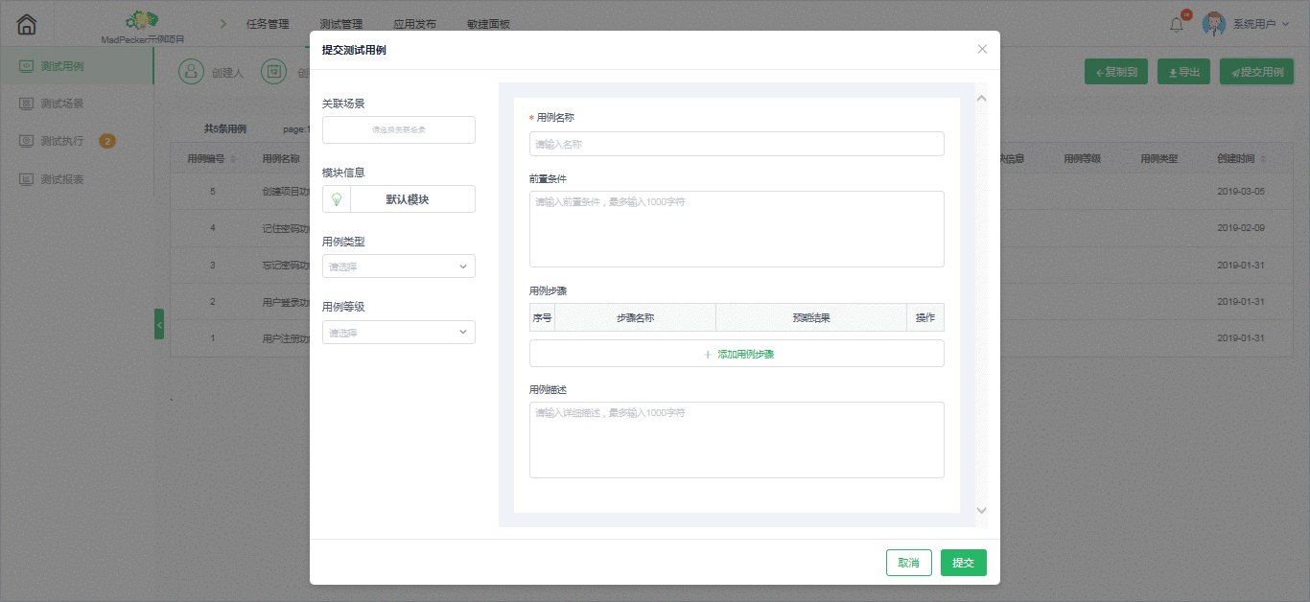Open the 应用发布 menu item
Viewport: 1310px width, 602px height.
[x=414, y=23]
